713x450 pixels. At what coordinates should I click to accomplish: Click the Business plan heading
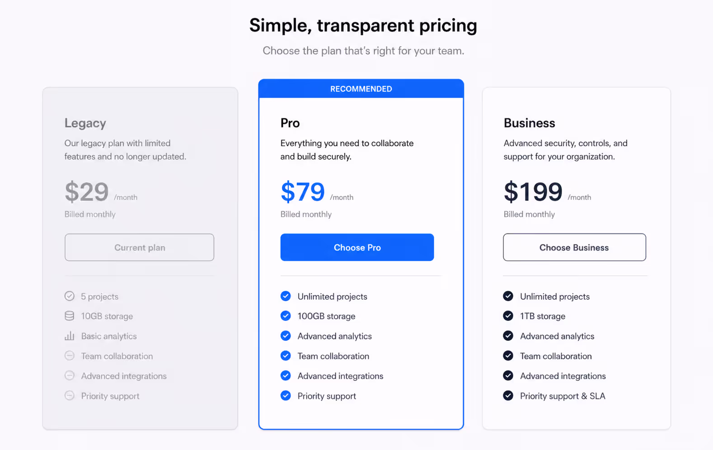tap(529, 123)
